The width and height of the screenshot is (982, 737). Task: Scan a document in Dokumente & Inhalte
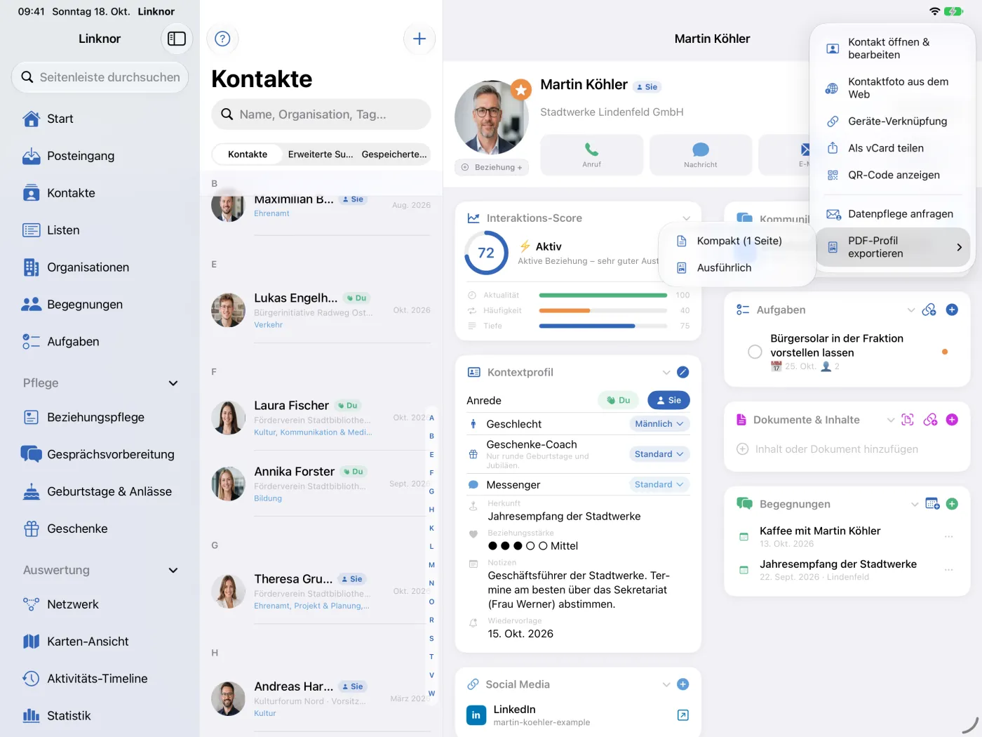pyautogui.click(x=908, y=420)
